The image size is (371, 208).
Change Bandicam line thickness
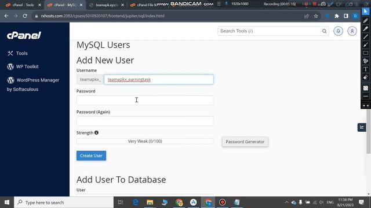click(x=366, y=96)
